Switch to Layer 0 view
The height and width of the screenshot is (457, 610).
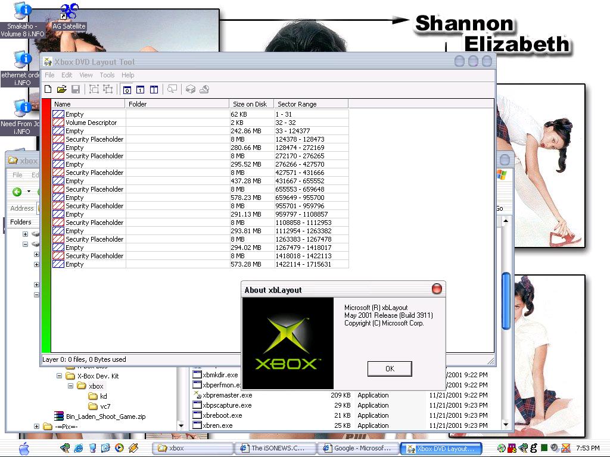[x=127, y=90]
